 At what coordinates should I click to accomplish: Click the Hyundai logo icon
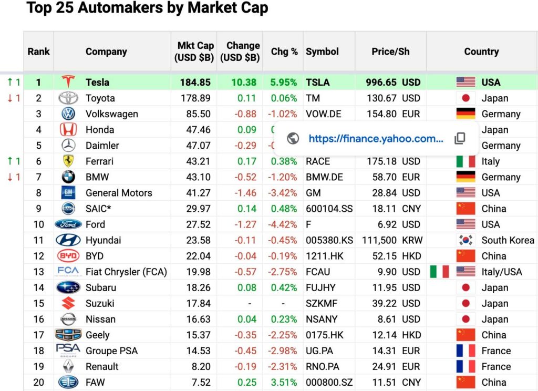pos(68,240)
